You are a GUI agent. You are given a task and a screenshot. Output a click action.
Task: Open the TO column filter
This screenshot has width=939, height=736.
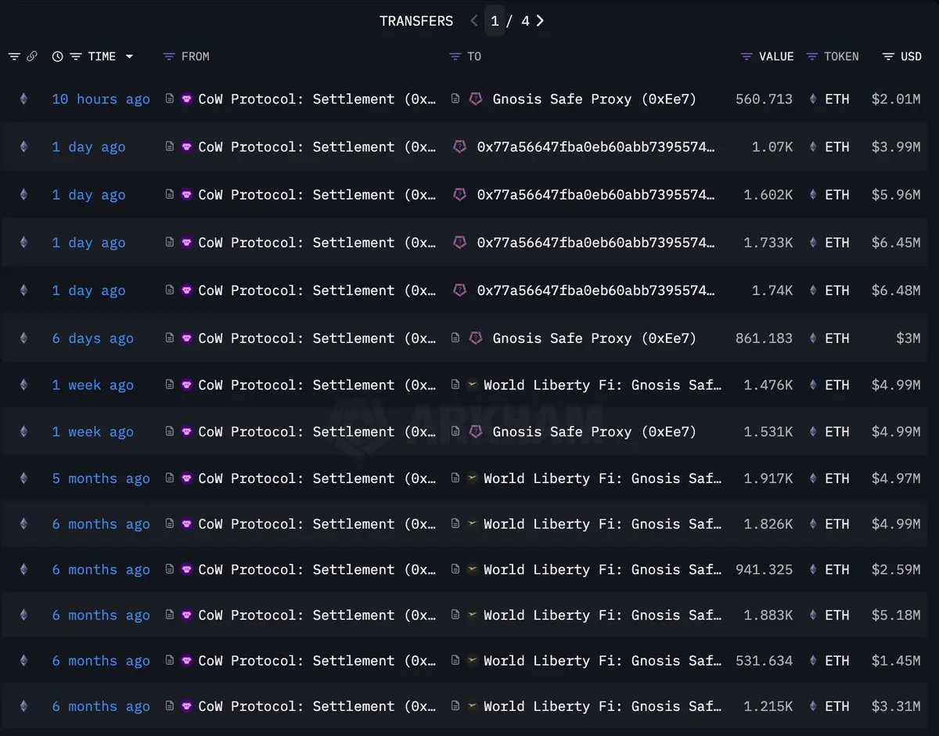point(455,56)
